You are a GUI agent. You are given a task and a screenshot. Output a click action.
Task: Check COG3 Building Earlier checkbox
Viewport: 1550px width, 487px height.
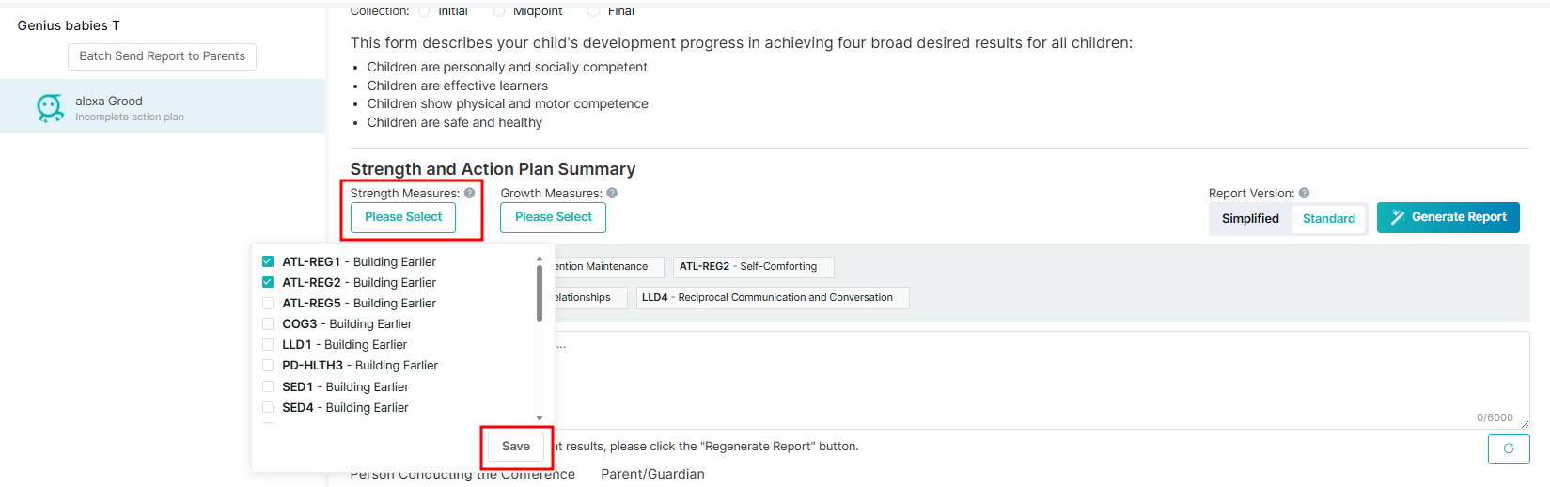[268, 323]
